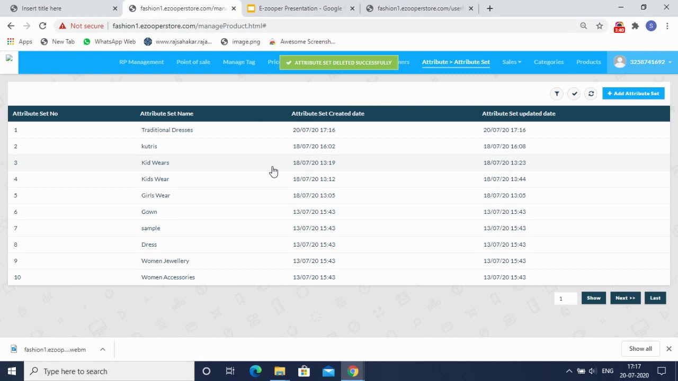Open the Awesome Screenshot bookmark
Image resolution: width=678 pixels, height=381 pixels.
(302, 41)
